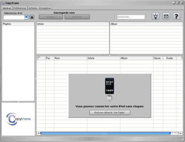
Task: Switch to the Général tab
Action: click(7, 8)
